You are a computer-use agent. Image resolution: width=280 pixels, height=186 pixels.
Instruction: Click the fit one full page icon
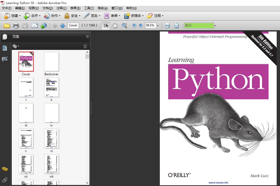click(176, 26)
